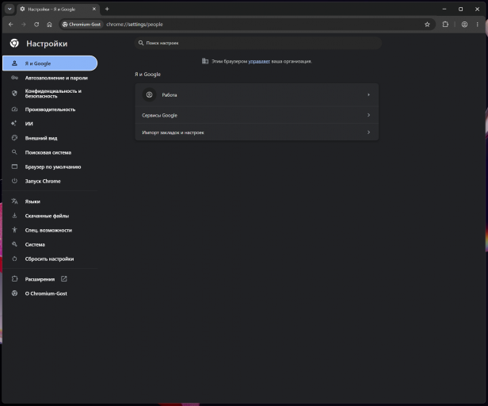
Task: Click the Я и Google section heading
Action: (148, 75)
